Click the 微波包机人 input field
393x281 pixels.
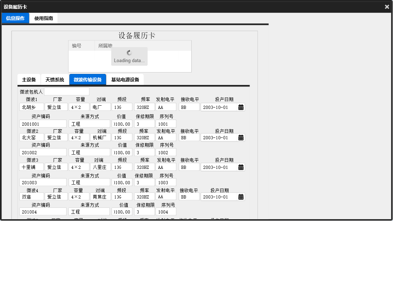click(67, 91)
